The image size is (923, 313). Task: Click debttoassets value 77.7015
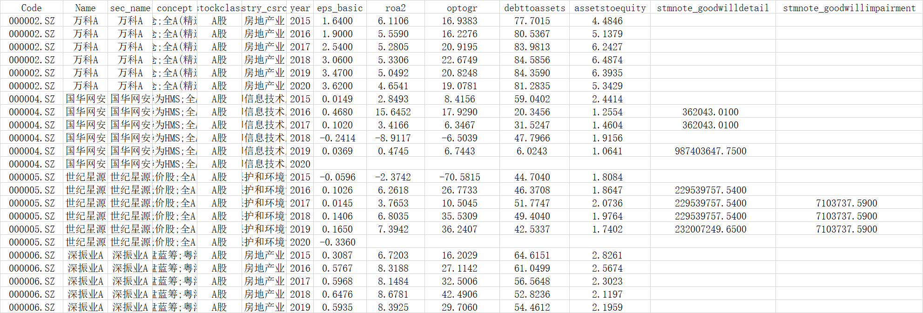pos(532,21)
